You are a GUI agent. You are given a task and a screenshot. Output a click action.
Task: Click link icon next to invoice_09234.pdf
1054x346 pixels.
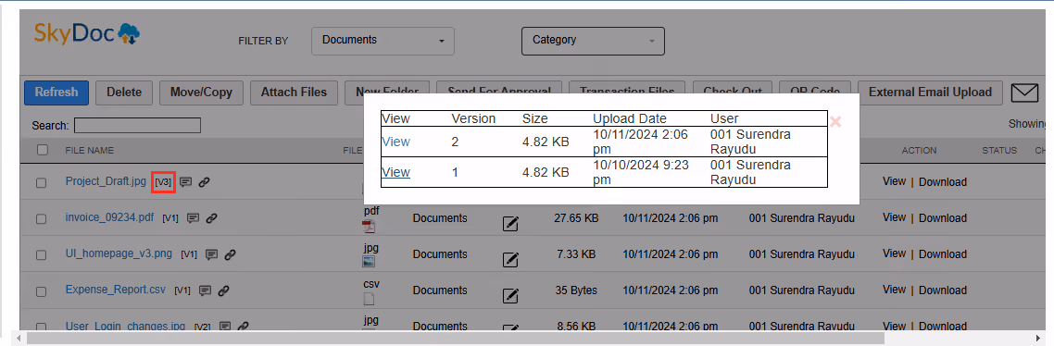[211, 218]
